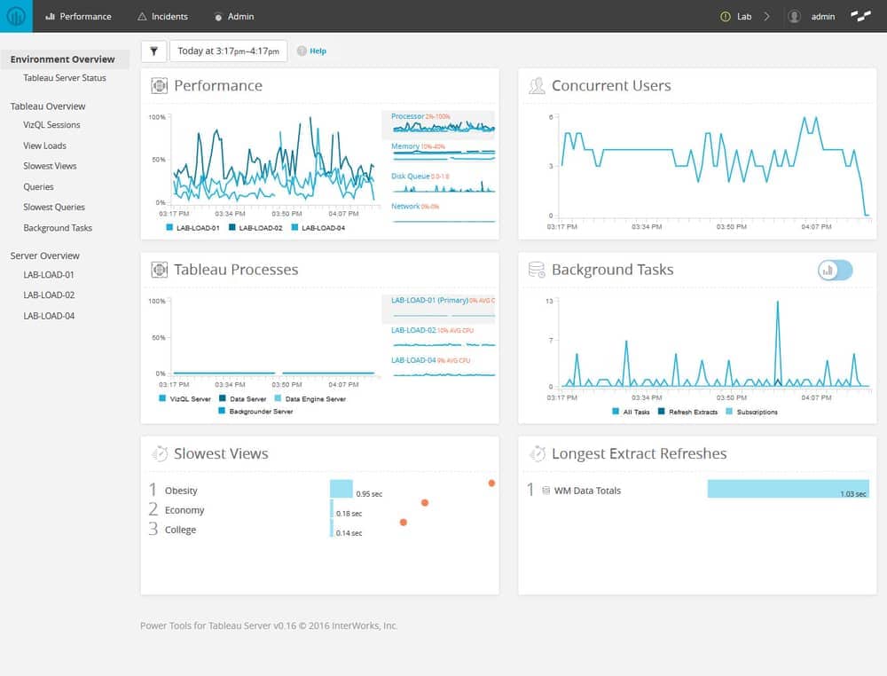Select the Processor sparkline metric

pos(439,124)
